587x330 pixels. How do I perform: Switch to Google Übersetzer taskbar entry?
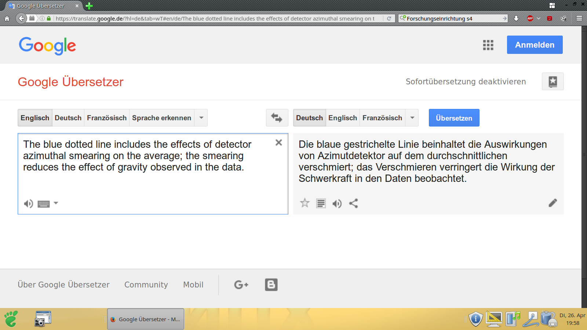(146, 319)
